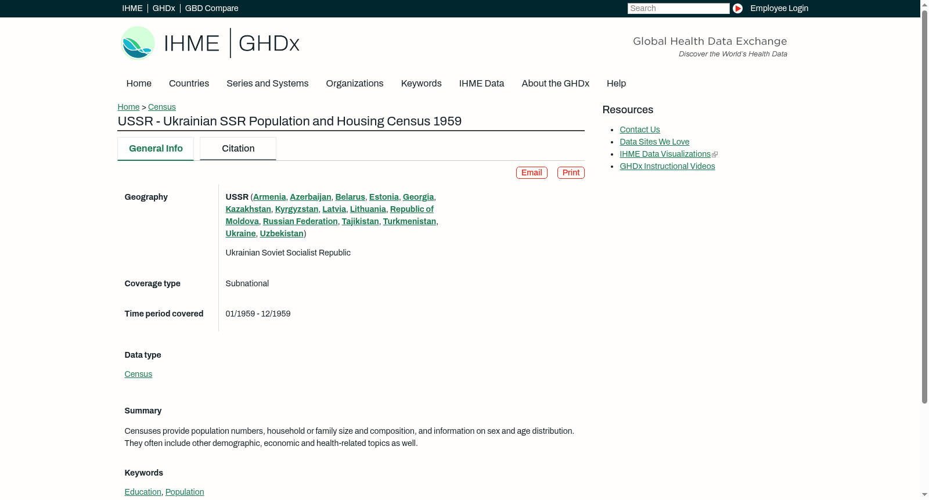929x500 pixels.
Task: Open the Azerbaijan geography link
Action: pos(311,197)
